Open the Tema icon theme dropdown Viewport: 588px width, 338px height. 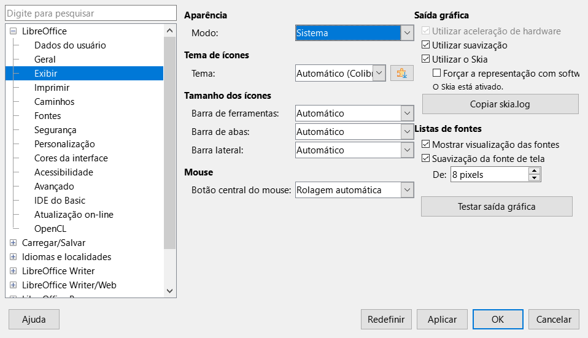click(x=341, y=73)
